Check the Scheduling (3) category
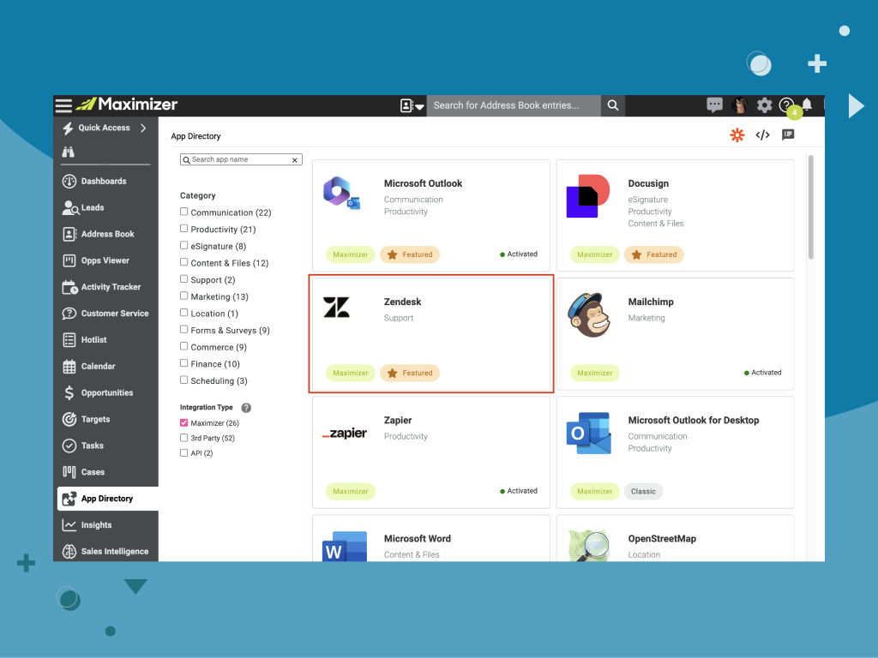The height and width of the screenshot is (658, 878). point(183,380)
